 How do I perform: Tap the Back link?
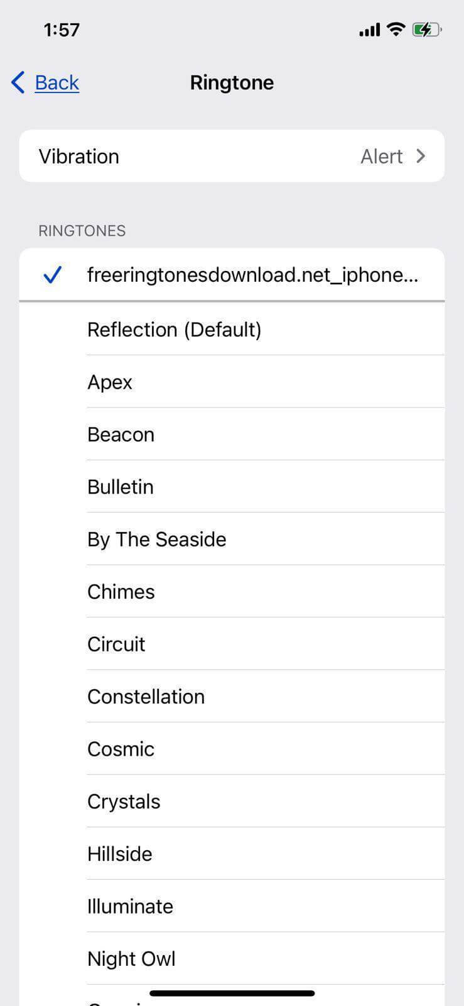coord(57,82)
